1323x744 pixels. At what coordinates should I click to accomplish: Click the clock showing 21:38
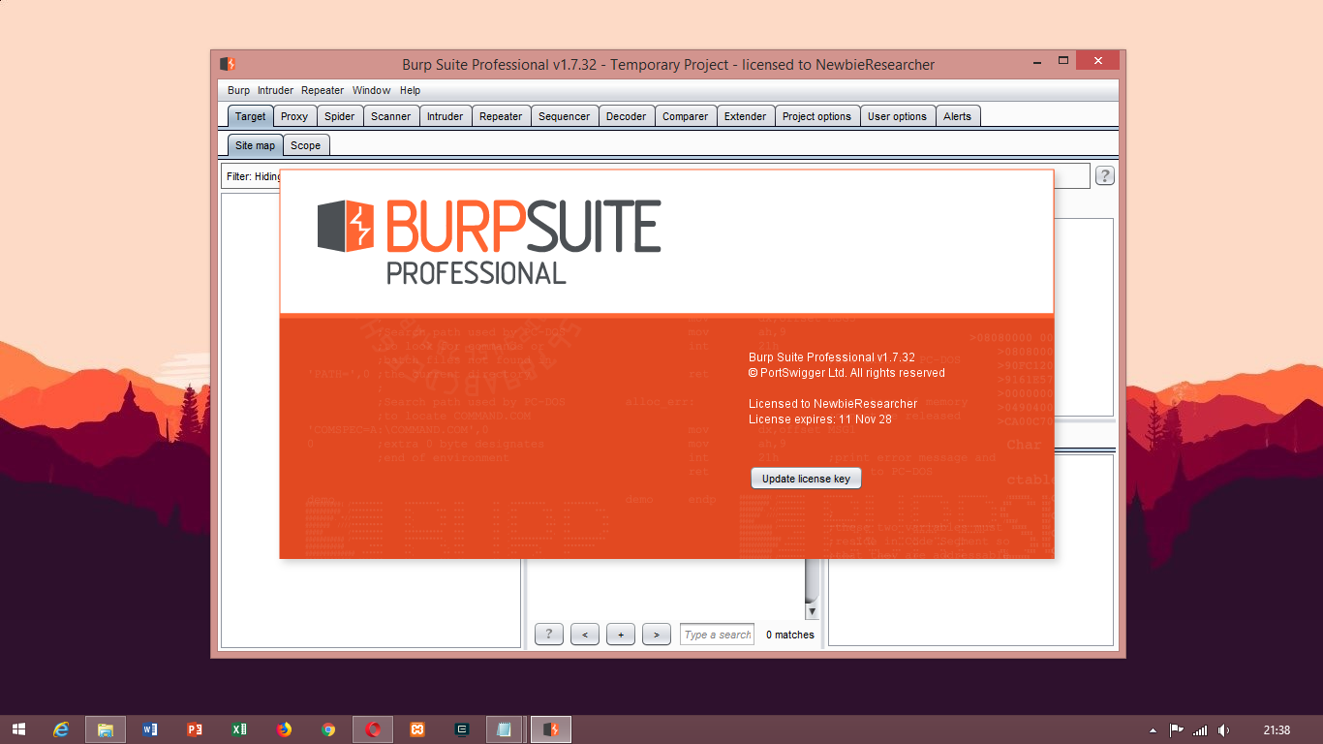coord(1277,730)
